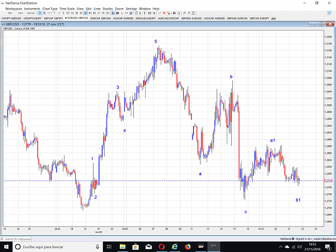
Task: Click the red X delete icon
Action: [x=164, y=13]
